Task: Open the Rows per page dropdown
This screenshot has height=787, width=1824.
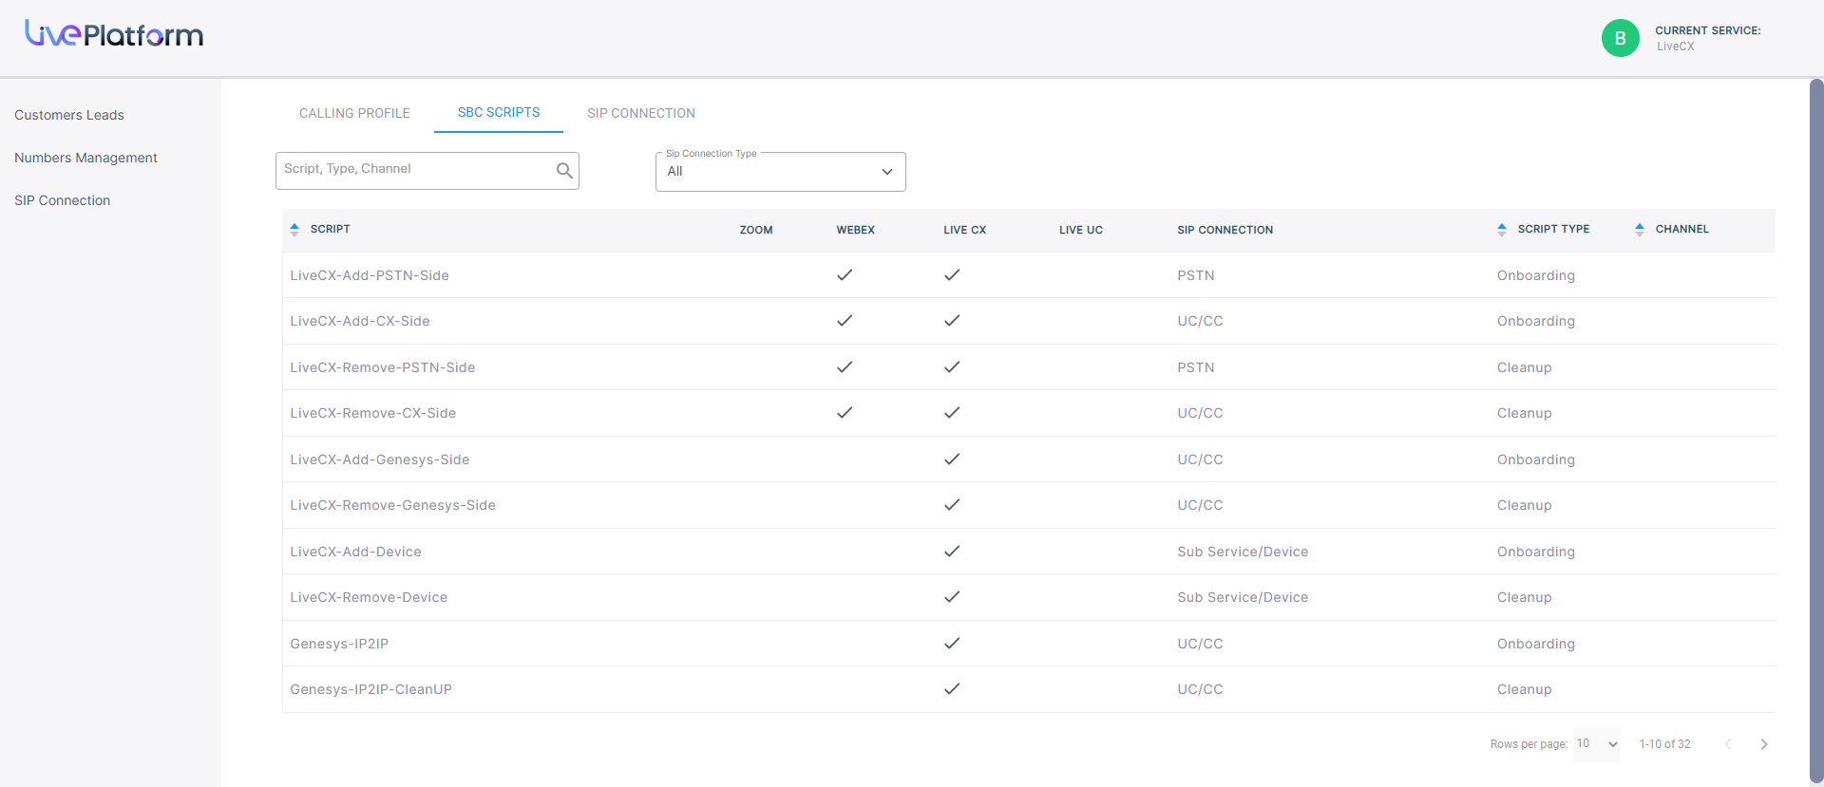Action: pos(1597,744)
